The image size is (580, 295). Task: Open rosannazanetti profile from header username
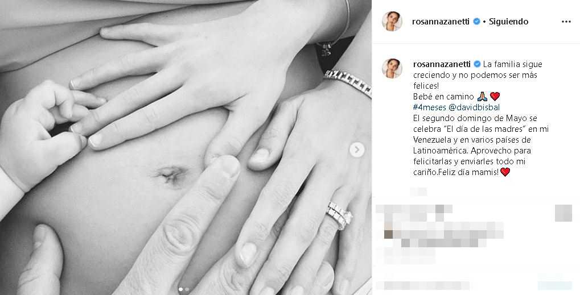(441, 22)
